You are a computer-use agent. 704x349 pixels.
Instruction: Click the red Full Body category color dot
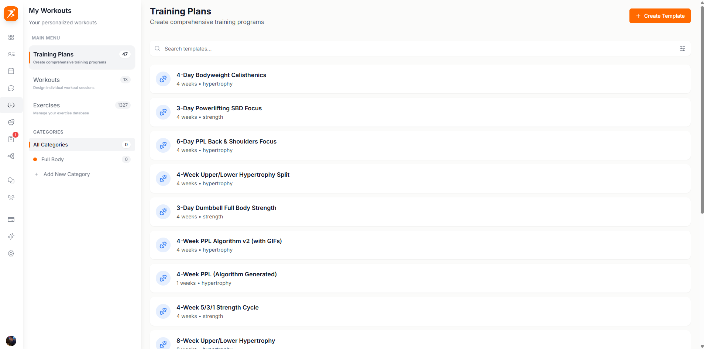click(35, 159)
